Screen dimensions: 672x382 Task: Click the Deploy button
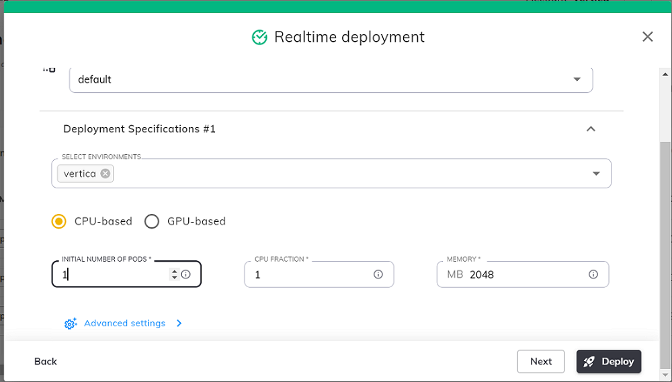[609, 361]
